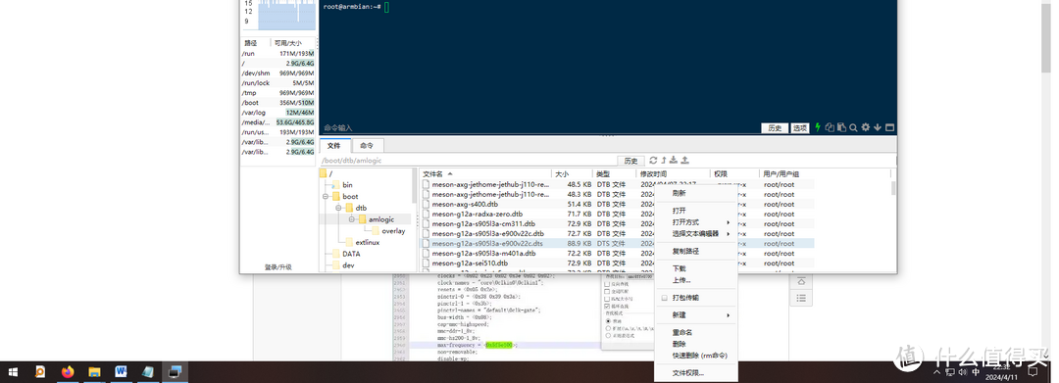Click the file download icon beside path bar
This screenshot has height=383, width=1059.
coord(674,161)
